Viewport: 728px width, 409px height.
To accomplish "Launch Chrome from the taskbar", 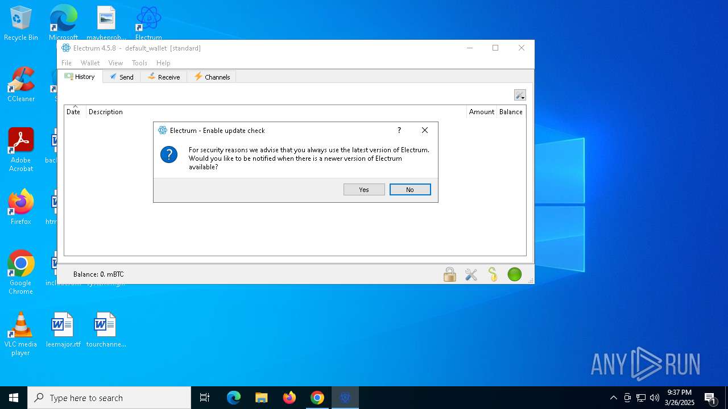I will point(317,398).
